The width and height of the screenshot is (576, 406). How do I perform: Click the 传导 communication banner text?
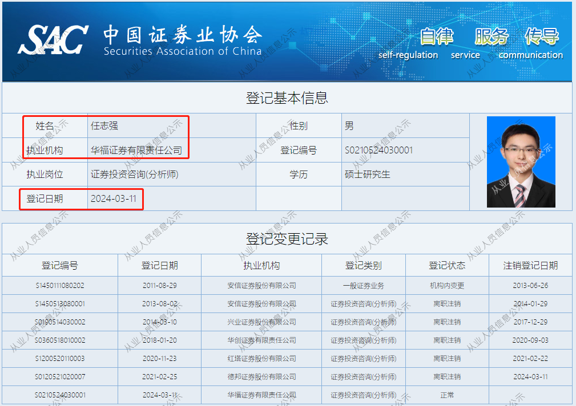click(x=531, y=43)
